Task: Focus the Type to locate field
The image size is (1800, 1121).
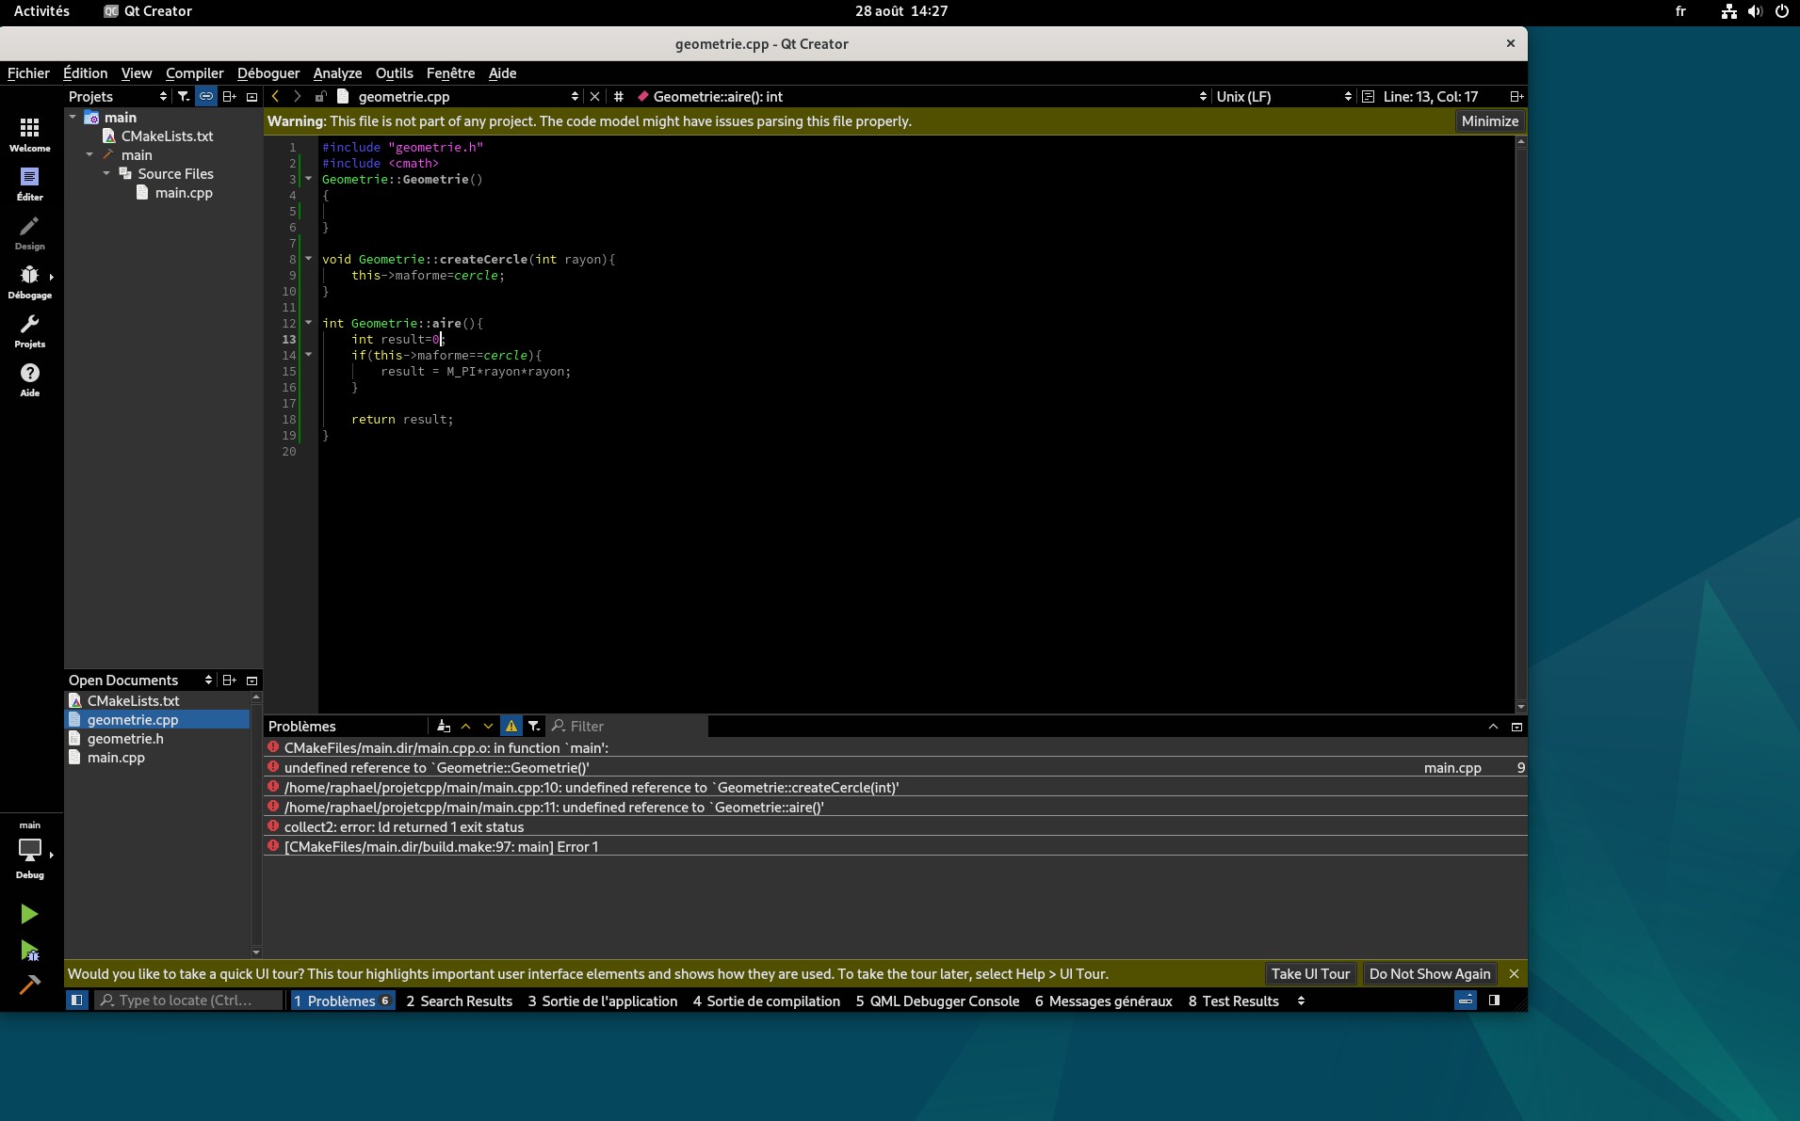Action: click(187, 1001)
